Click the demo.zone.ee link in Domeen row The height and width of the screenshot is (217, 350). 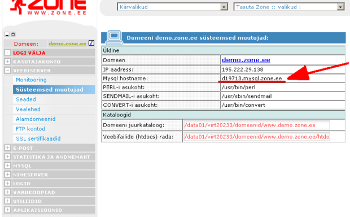click(x=246, y=60)
